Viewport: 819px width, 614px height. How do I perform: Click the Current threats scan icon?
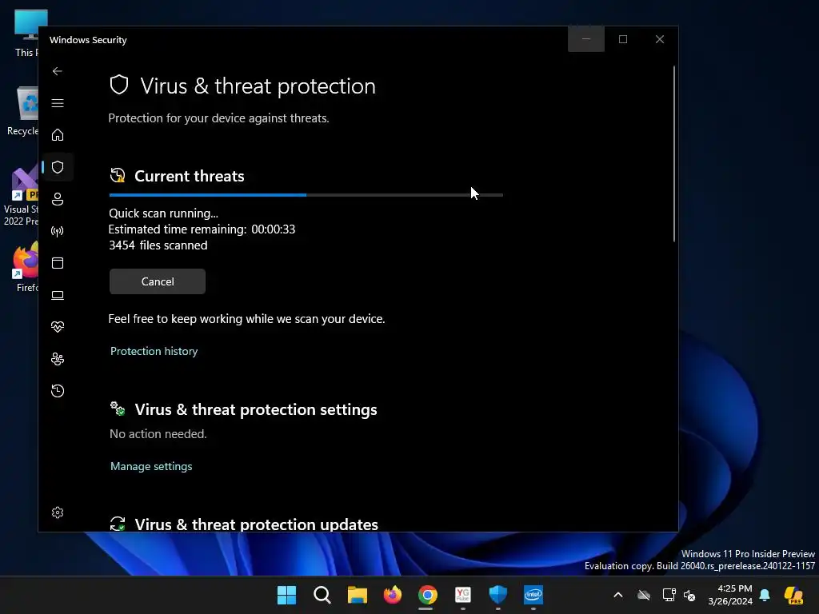tap(118, 175)
